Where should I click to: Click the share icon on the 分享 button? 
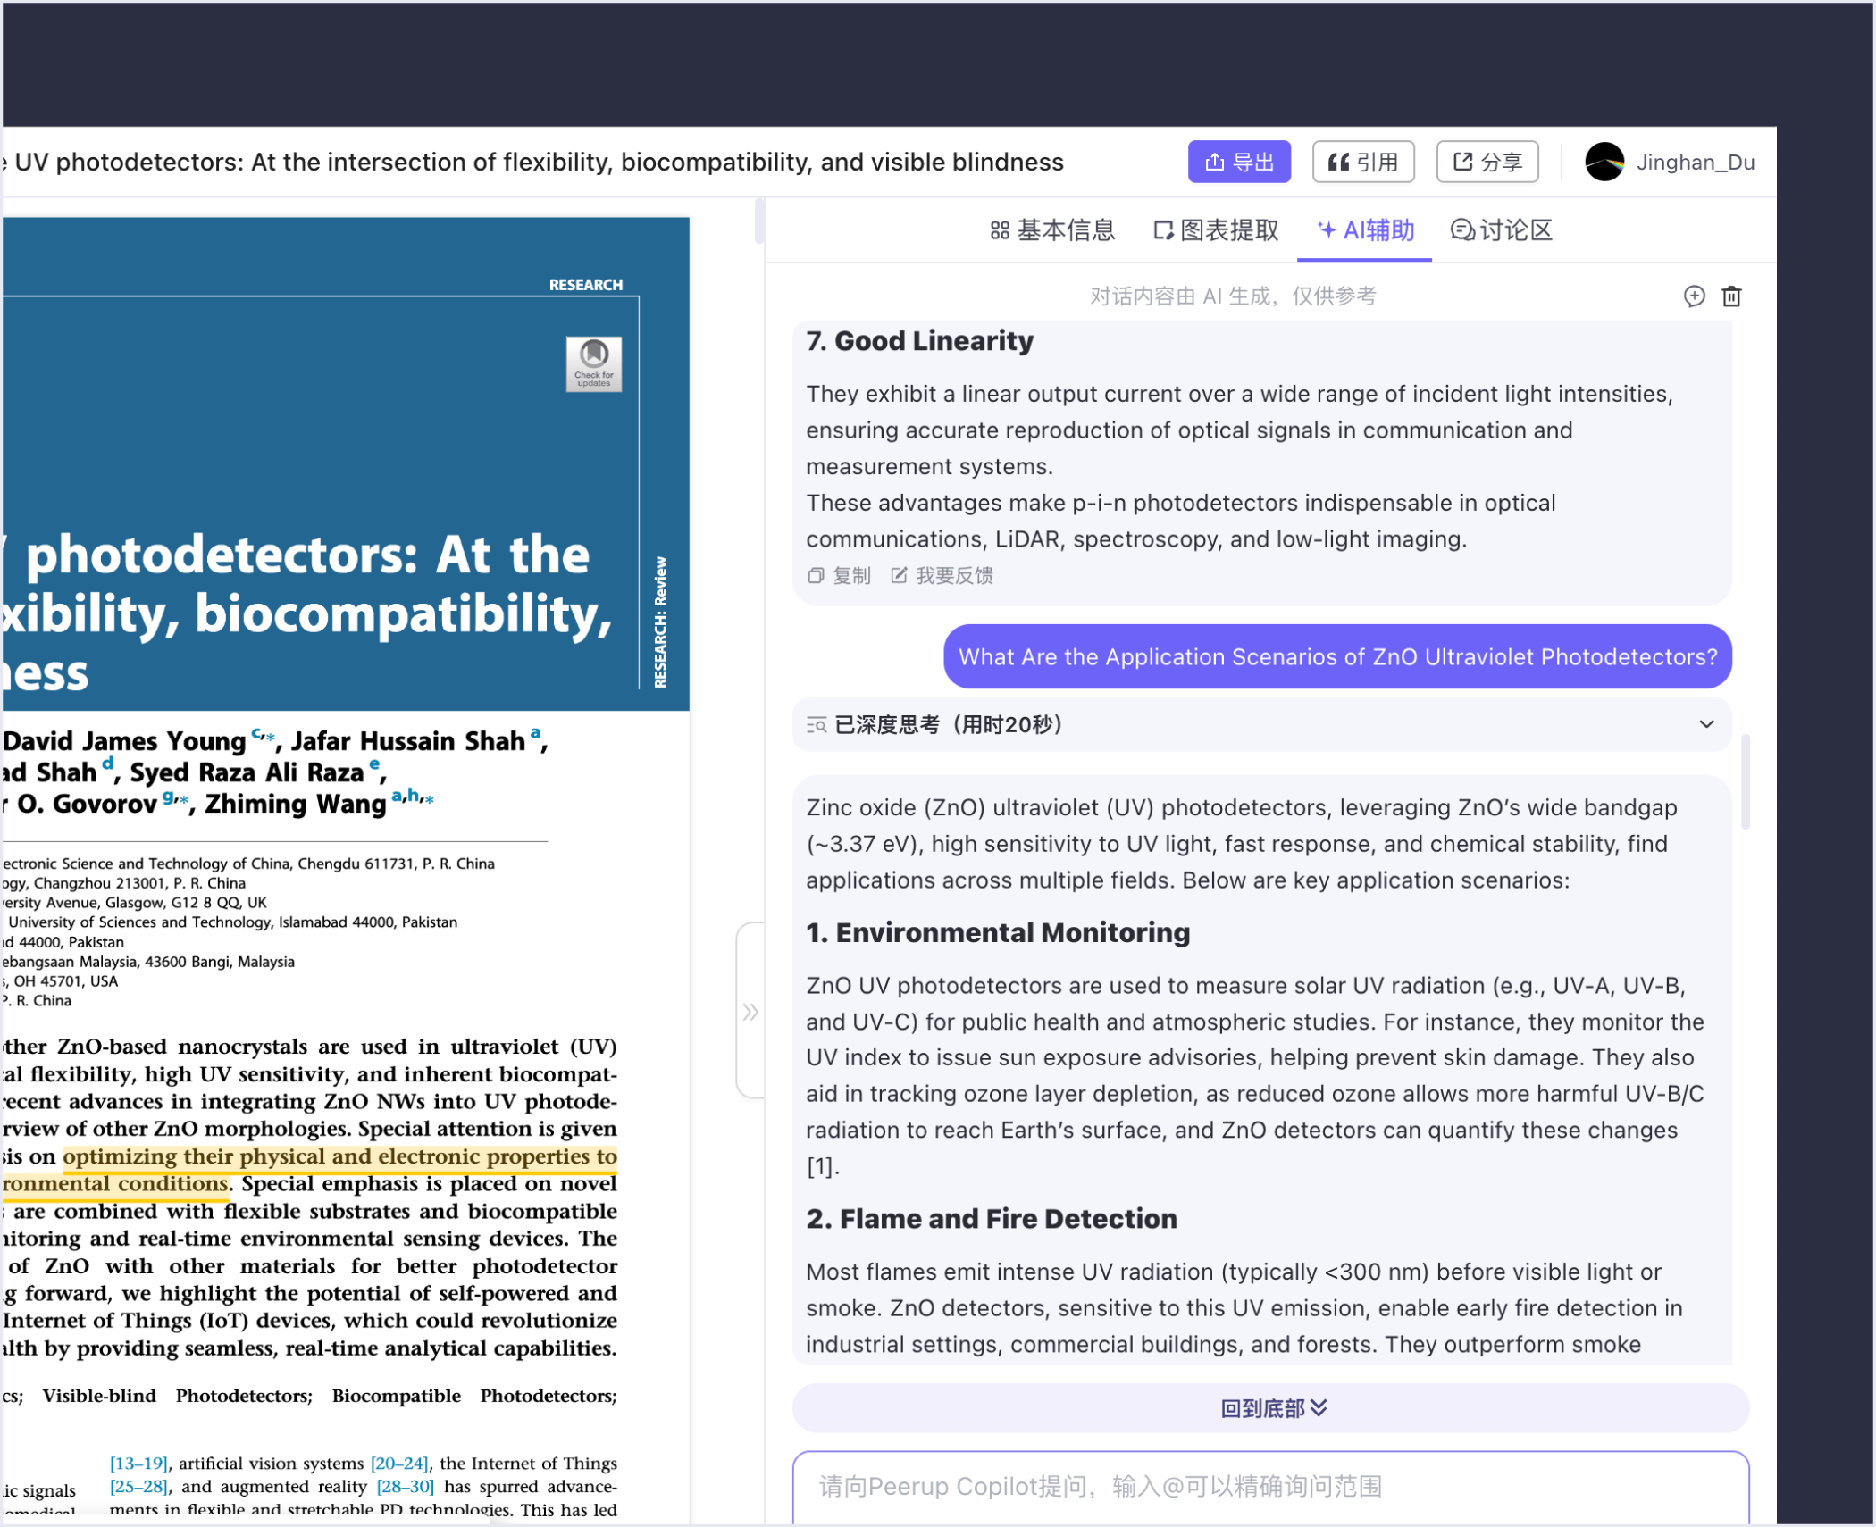click(1462, 162)
